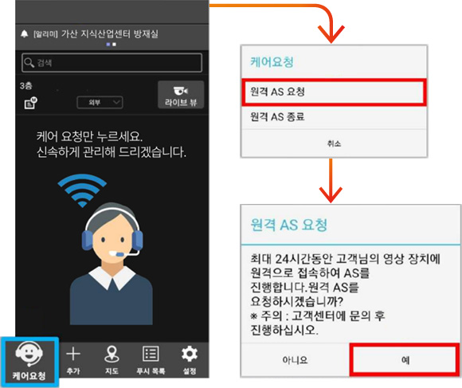
Task: Open the 케어요청 care request tab
Action: (29, 362)
